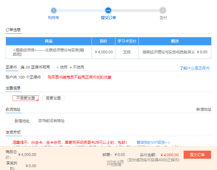Open the 查询我的VIP级别 link

[x=153, y=143]
